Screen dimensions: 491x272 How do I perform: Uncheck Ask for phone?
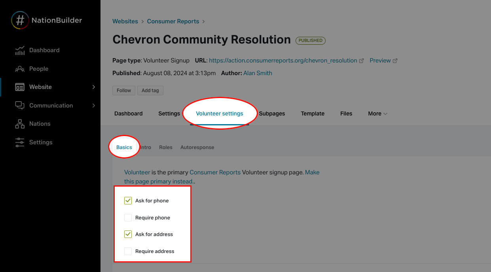128,200
